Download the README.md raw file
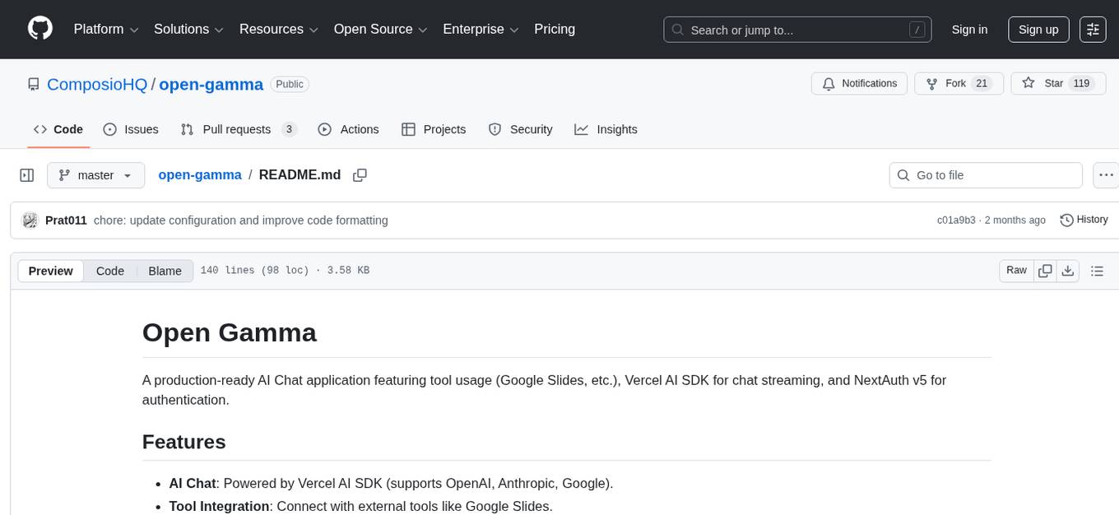The image size is (1119, 515). pyautogui.click(x=1068, y=270)
